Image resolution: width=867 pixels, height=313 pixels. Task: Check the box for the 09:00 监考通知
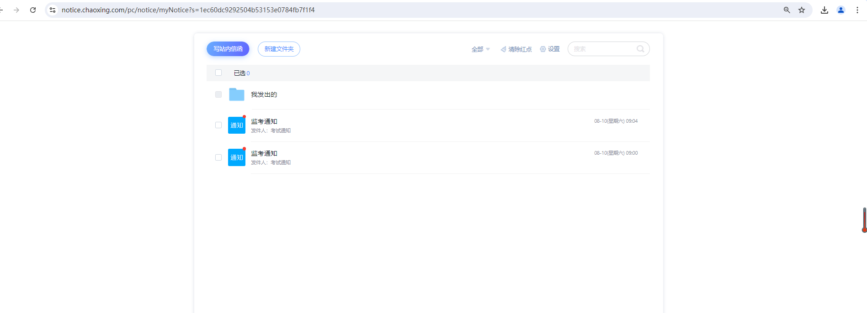point(218,157)
